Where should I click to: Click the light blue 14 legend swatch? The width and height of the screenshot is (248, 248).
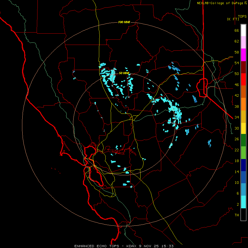[243, 190]
